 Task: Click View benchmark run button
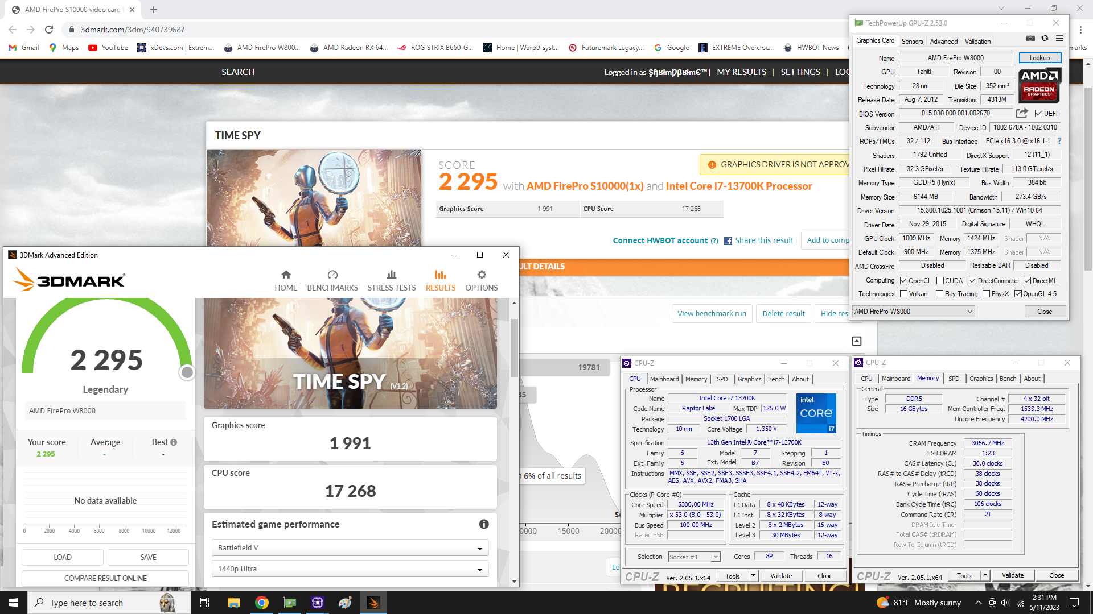click(712, 313)
